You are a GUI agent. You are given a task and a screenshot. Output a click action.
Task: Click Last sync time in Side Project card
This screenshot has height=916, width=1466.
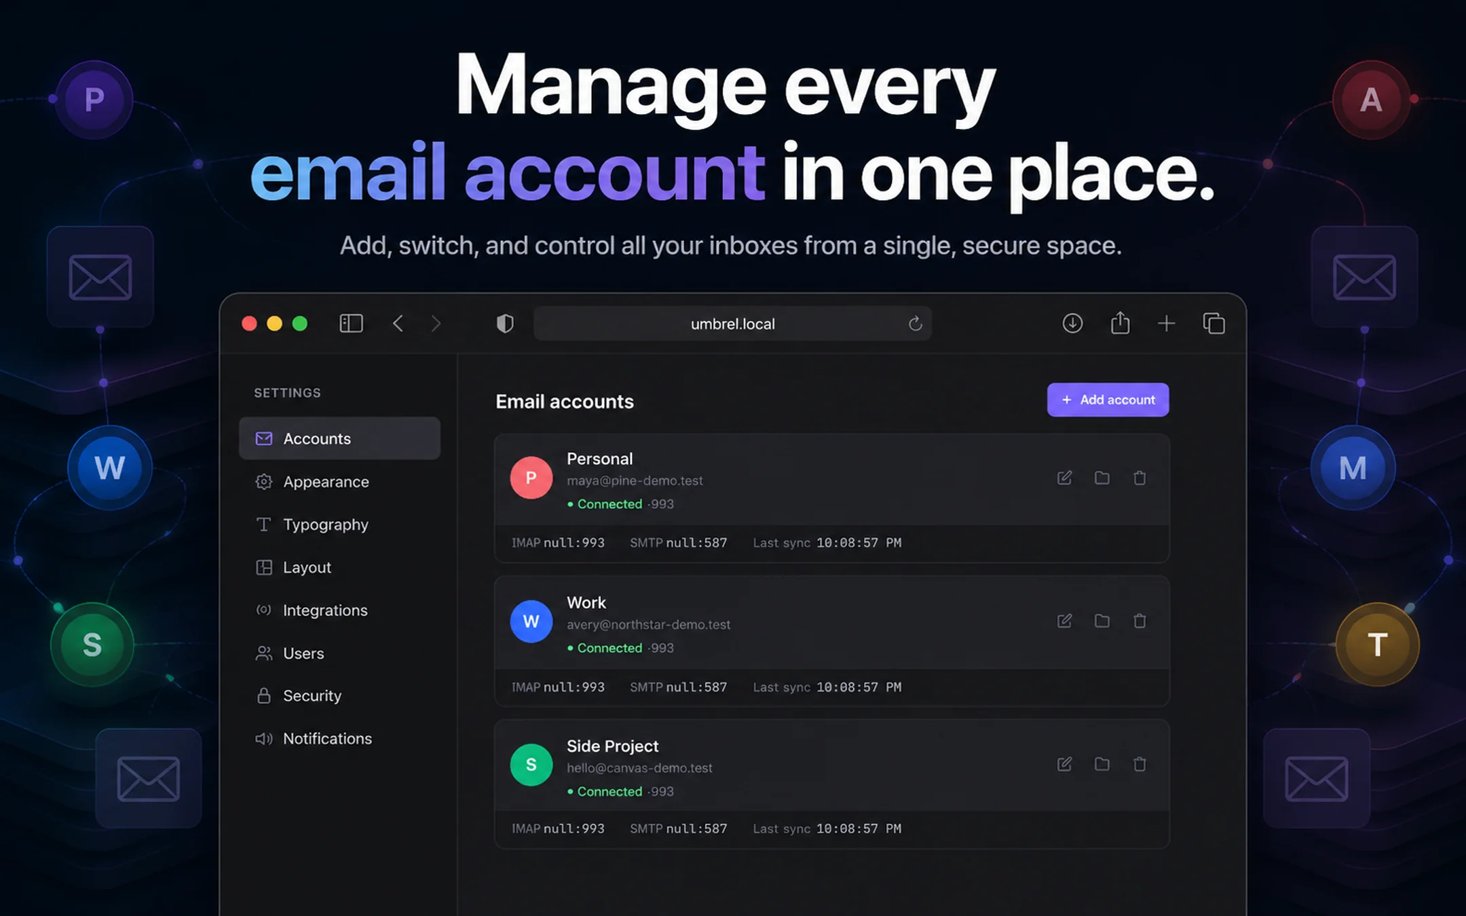coord(827,828)
